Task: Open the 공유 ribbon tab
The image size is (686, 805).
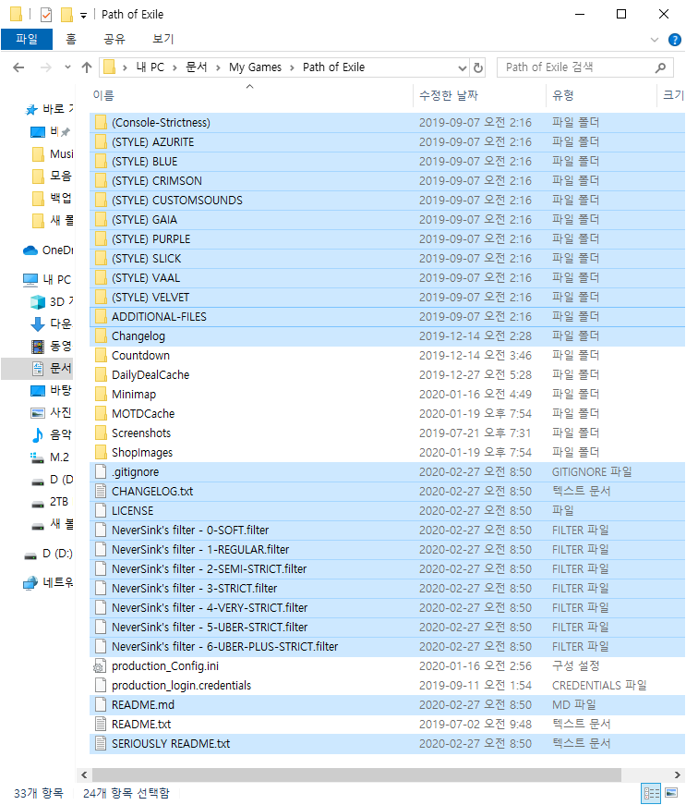Action: click(114, 39)
